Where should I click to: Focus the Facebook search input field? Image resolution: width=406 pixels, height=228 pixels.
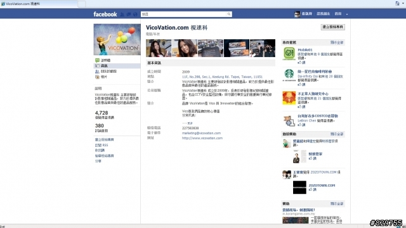[x=183, y=14]
